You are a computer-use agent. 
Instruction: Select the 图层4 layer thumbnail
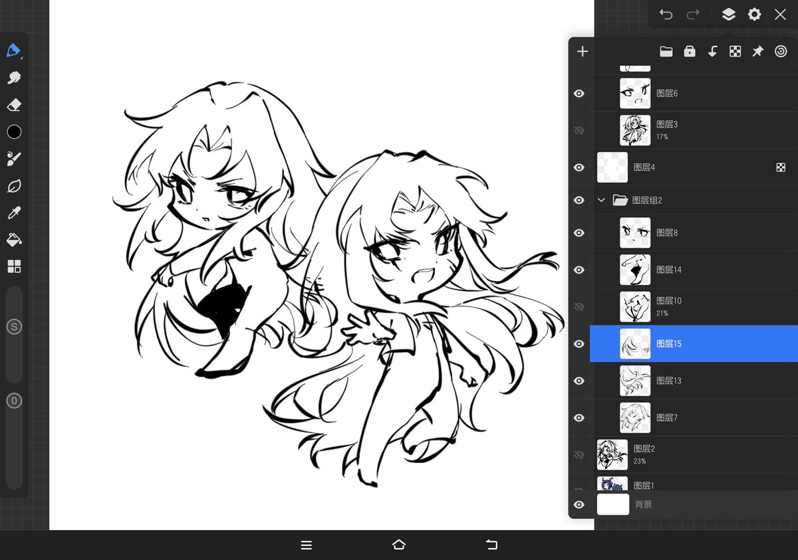[612, 167]
